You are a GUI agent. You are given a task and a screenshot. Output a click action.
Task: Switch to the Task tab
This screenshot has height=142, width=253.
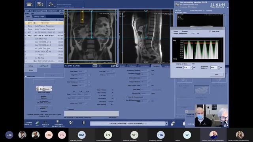tap(28, 17)
